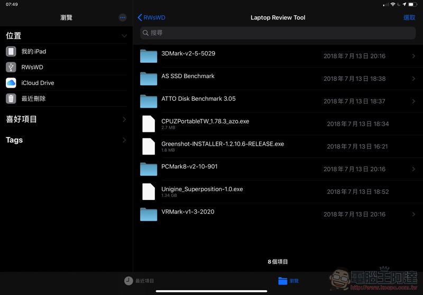The image size is (423, 295).
Task: Open chevron for AS SSD Benchmark row
Action: tap(413, 79)
